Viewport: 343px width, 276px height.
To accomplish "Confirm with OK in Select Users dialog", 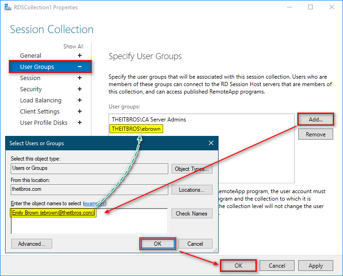I will pyautogui.click(x=158, y=244).
